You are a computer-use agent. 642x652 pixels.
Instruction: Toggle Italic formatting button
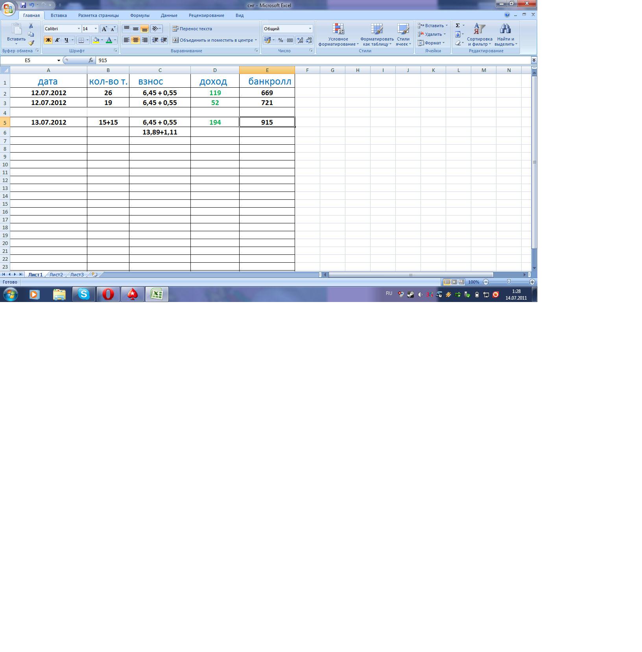(57, 40)
